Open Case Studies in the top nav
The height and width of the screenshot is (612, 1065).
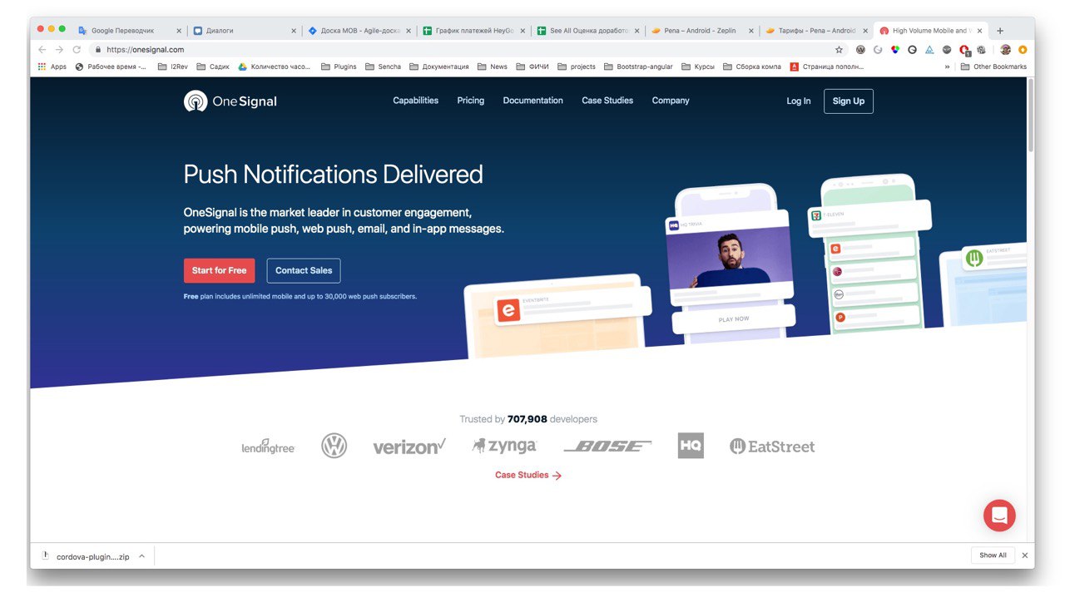pyautogui.click(x=607, y=101)
